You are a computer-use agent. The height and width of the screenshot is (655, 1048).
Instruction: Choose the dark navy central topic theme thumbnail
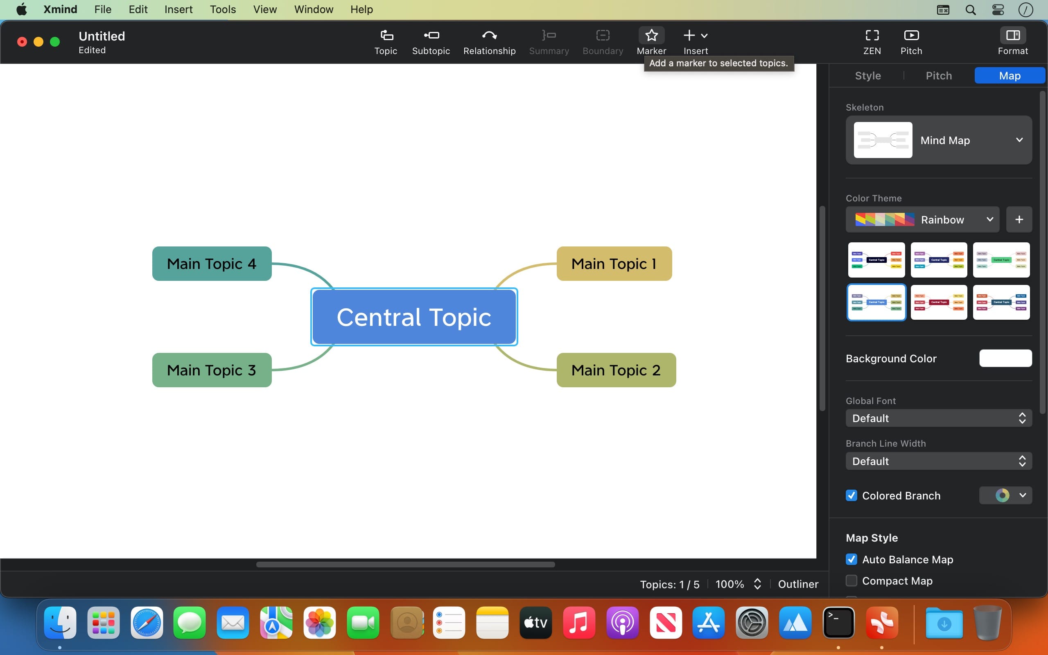[938, 260]
